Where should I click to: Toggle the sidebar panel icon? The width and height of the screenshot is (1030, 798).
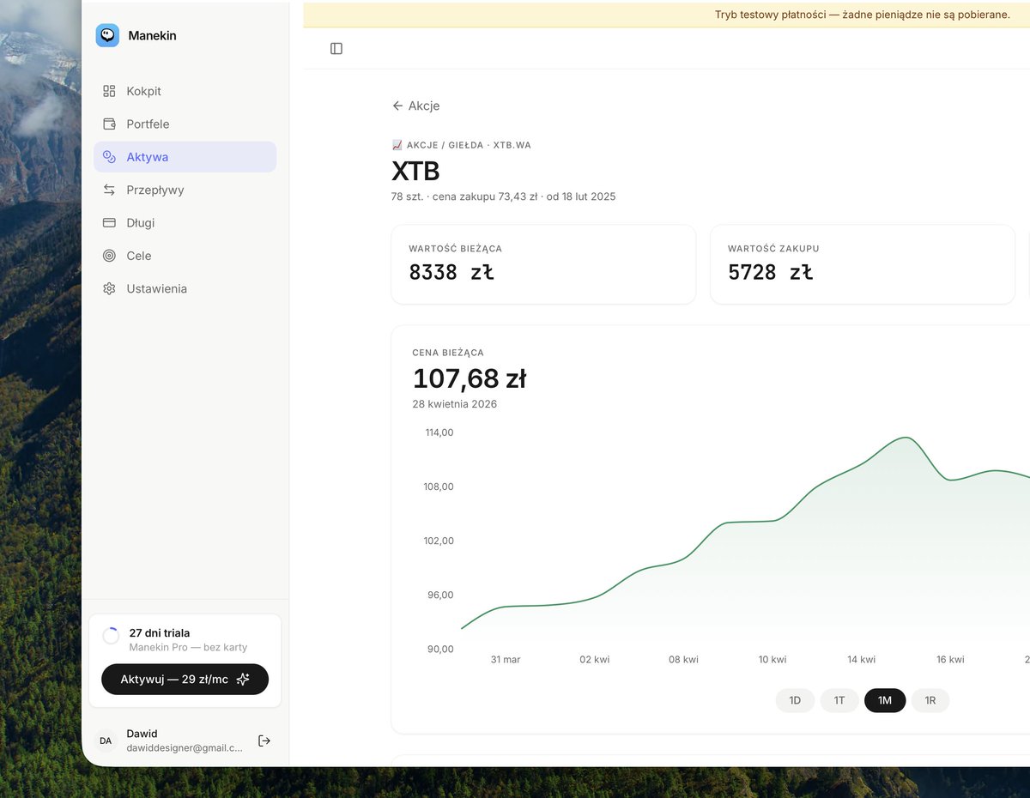tap(336, 49)
